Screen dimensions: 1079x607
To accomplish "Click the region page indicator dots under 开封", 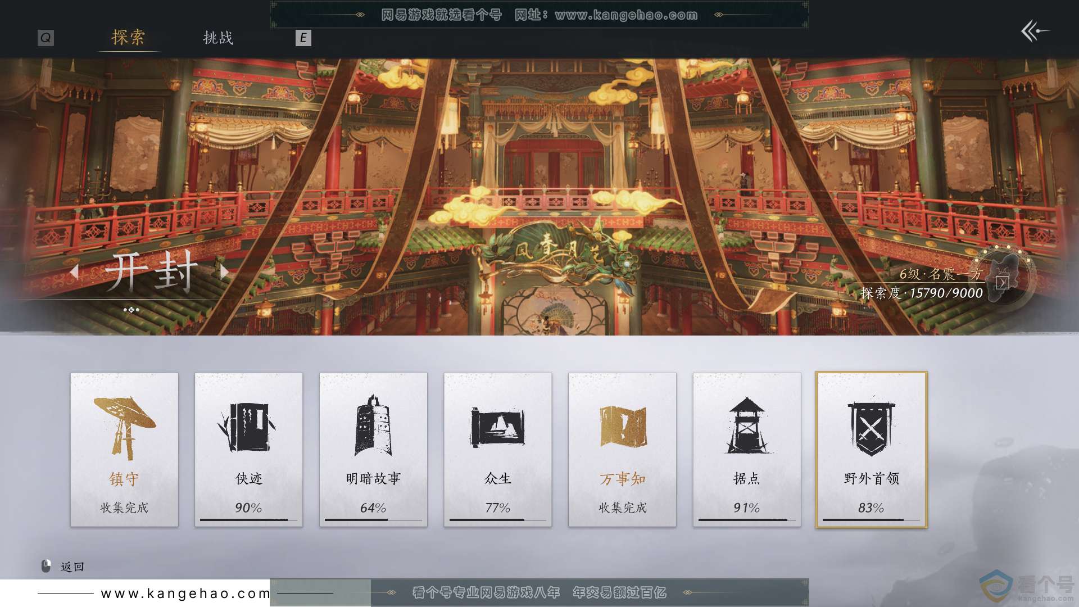I will pyautogui.click(x=131, y=310).
